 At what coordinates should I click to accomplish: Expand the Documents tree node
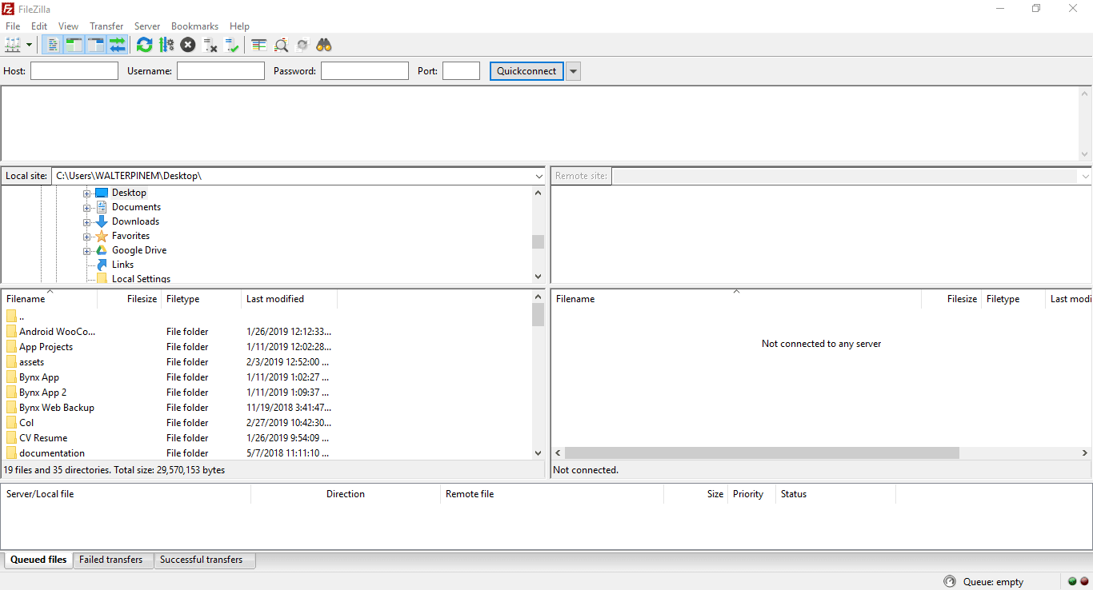(x=87, y=208)
